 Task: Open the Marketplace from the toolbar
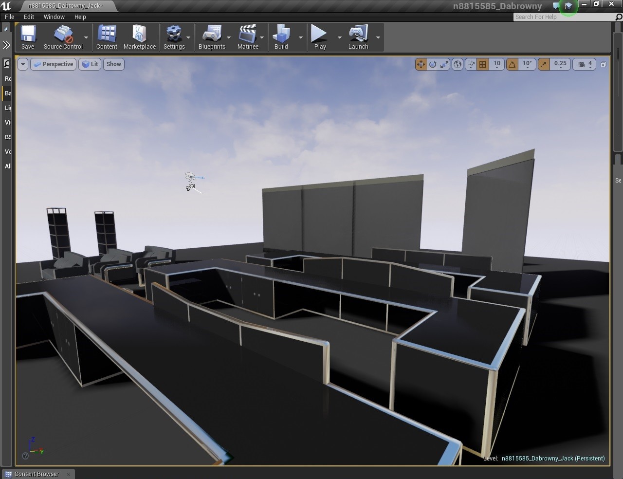click(x=140, y=37)
